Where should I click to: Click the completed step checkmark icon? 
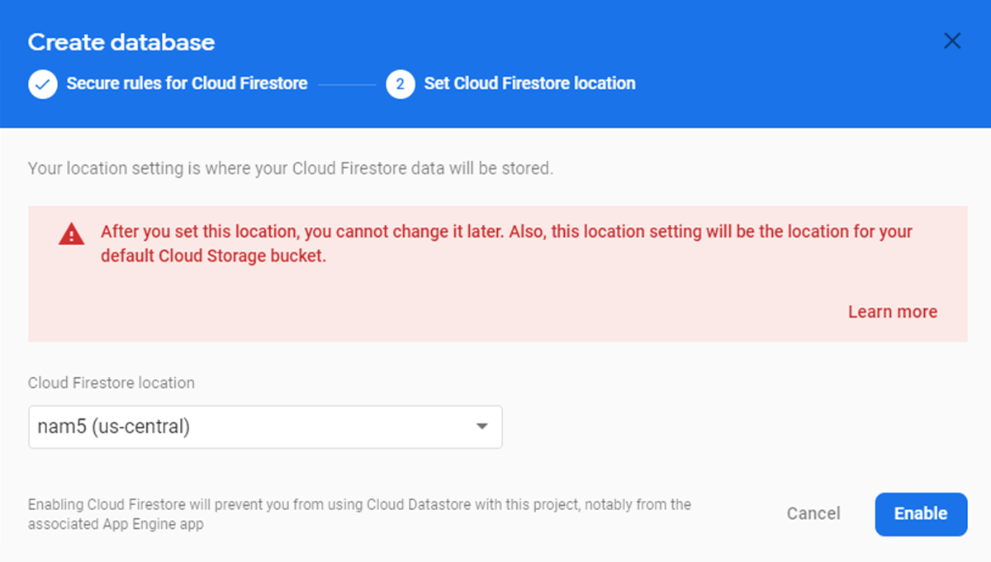43,83
